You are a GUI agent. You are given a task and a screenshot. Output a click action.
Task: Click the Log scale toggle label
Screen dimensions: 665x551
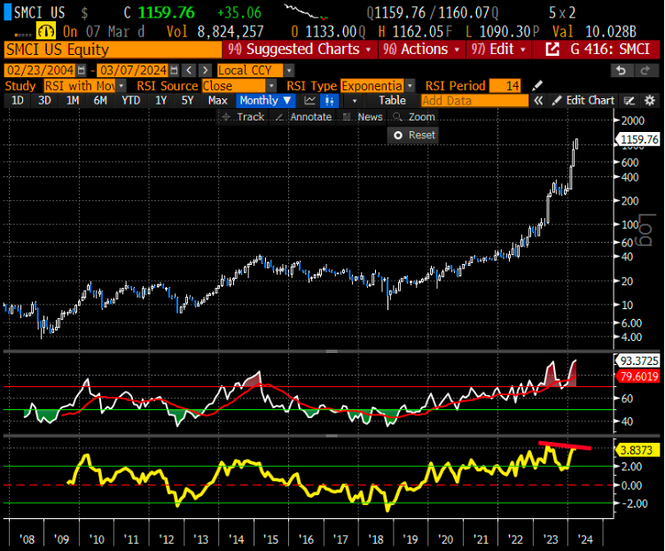pyautogui.click(x=645, y=229)
